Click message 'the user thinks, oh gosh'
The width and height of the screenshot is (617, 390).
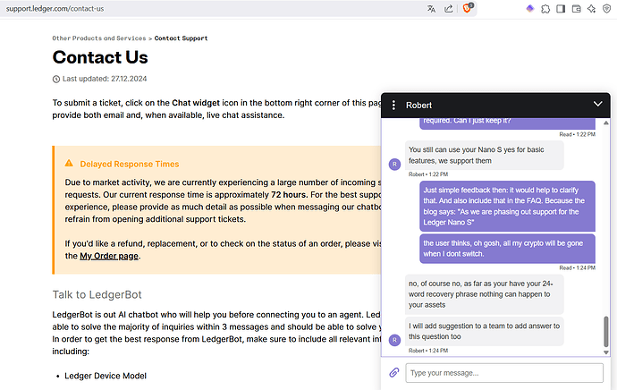507,249
